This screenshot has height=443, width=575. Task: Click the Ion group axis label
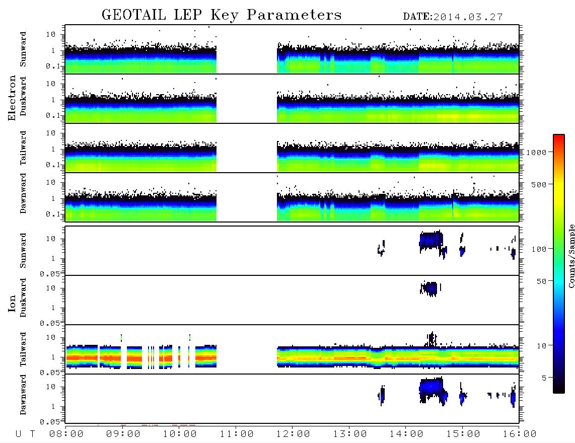(x=12, y=303)
